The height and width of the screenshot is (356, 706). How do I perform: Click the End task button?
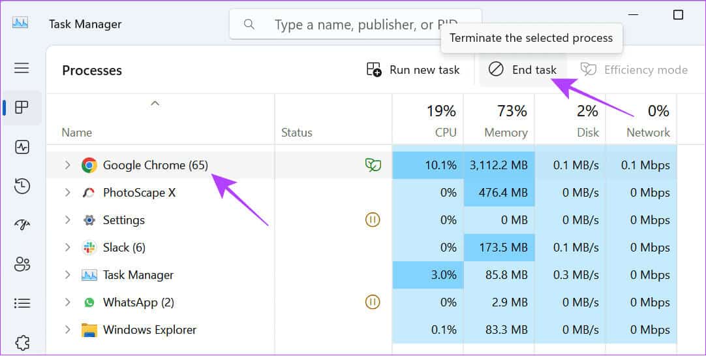pos(523,70)
